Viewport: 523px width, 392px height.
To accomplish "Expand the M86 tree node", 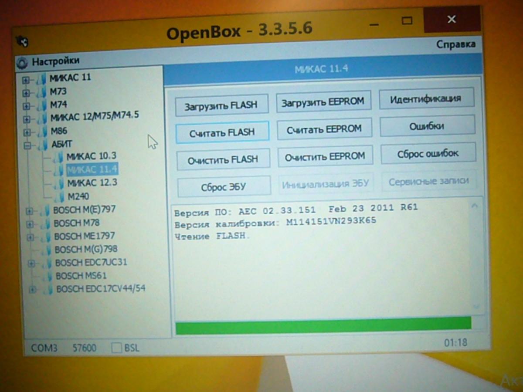I will coord(27,132).
